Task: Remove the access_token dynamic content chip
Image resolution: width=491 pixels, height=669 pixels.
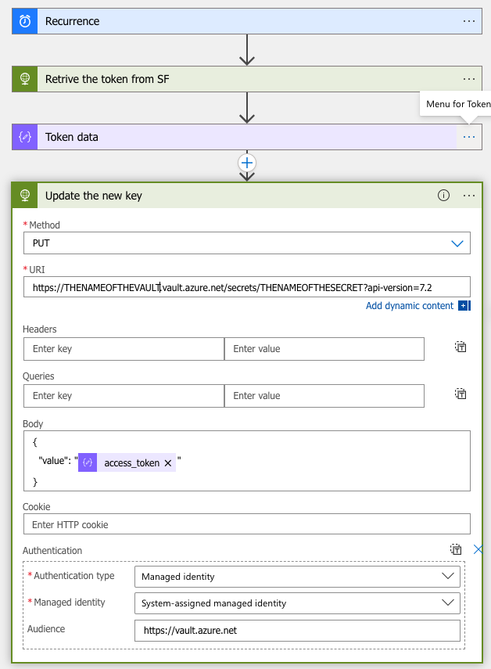Action: 168,462
